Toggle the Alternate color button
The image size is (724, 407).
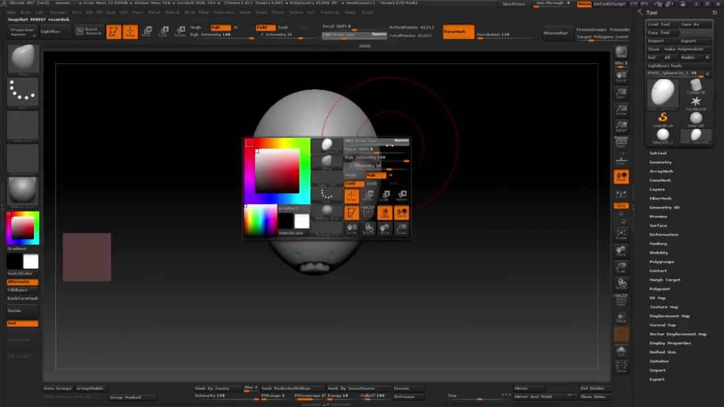point(23,282)
